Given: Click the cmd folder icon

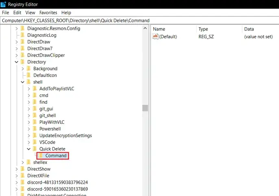Looking at the screenshot, I should pyautogui.click(x=35, y=95).
